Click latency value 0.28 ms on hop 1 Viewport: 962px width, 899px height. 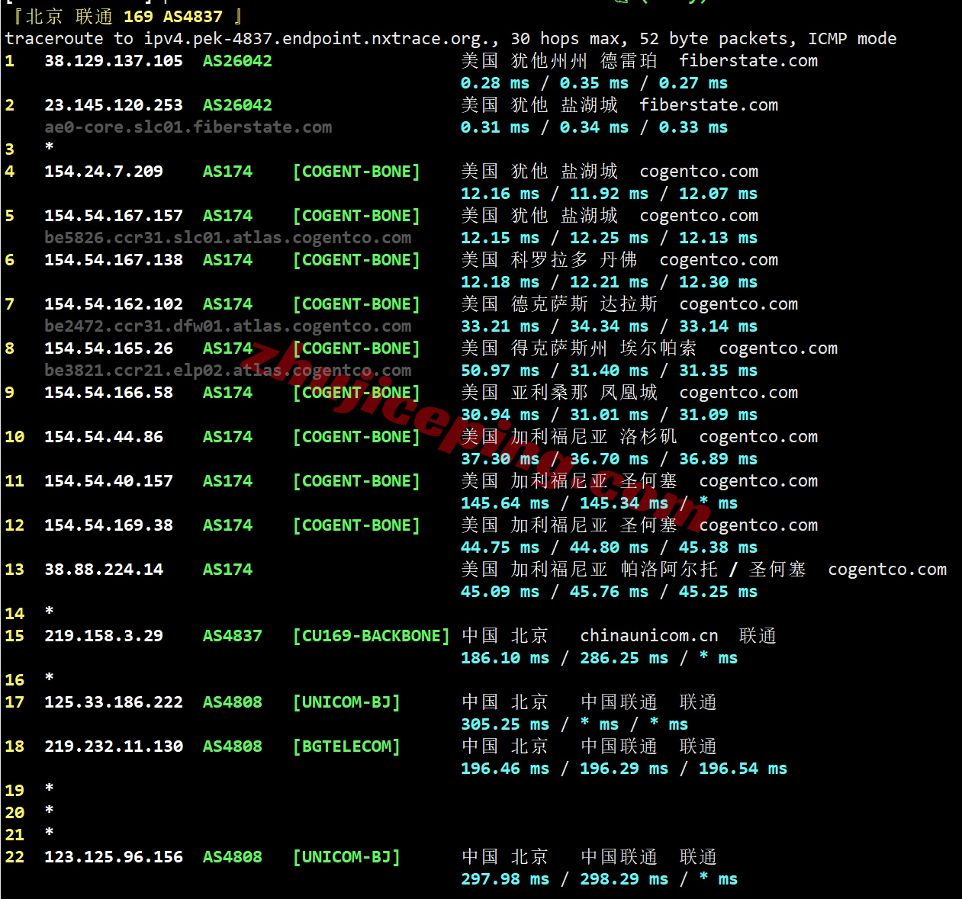pyautogui.click(x=495, y=83)
